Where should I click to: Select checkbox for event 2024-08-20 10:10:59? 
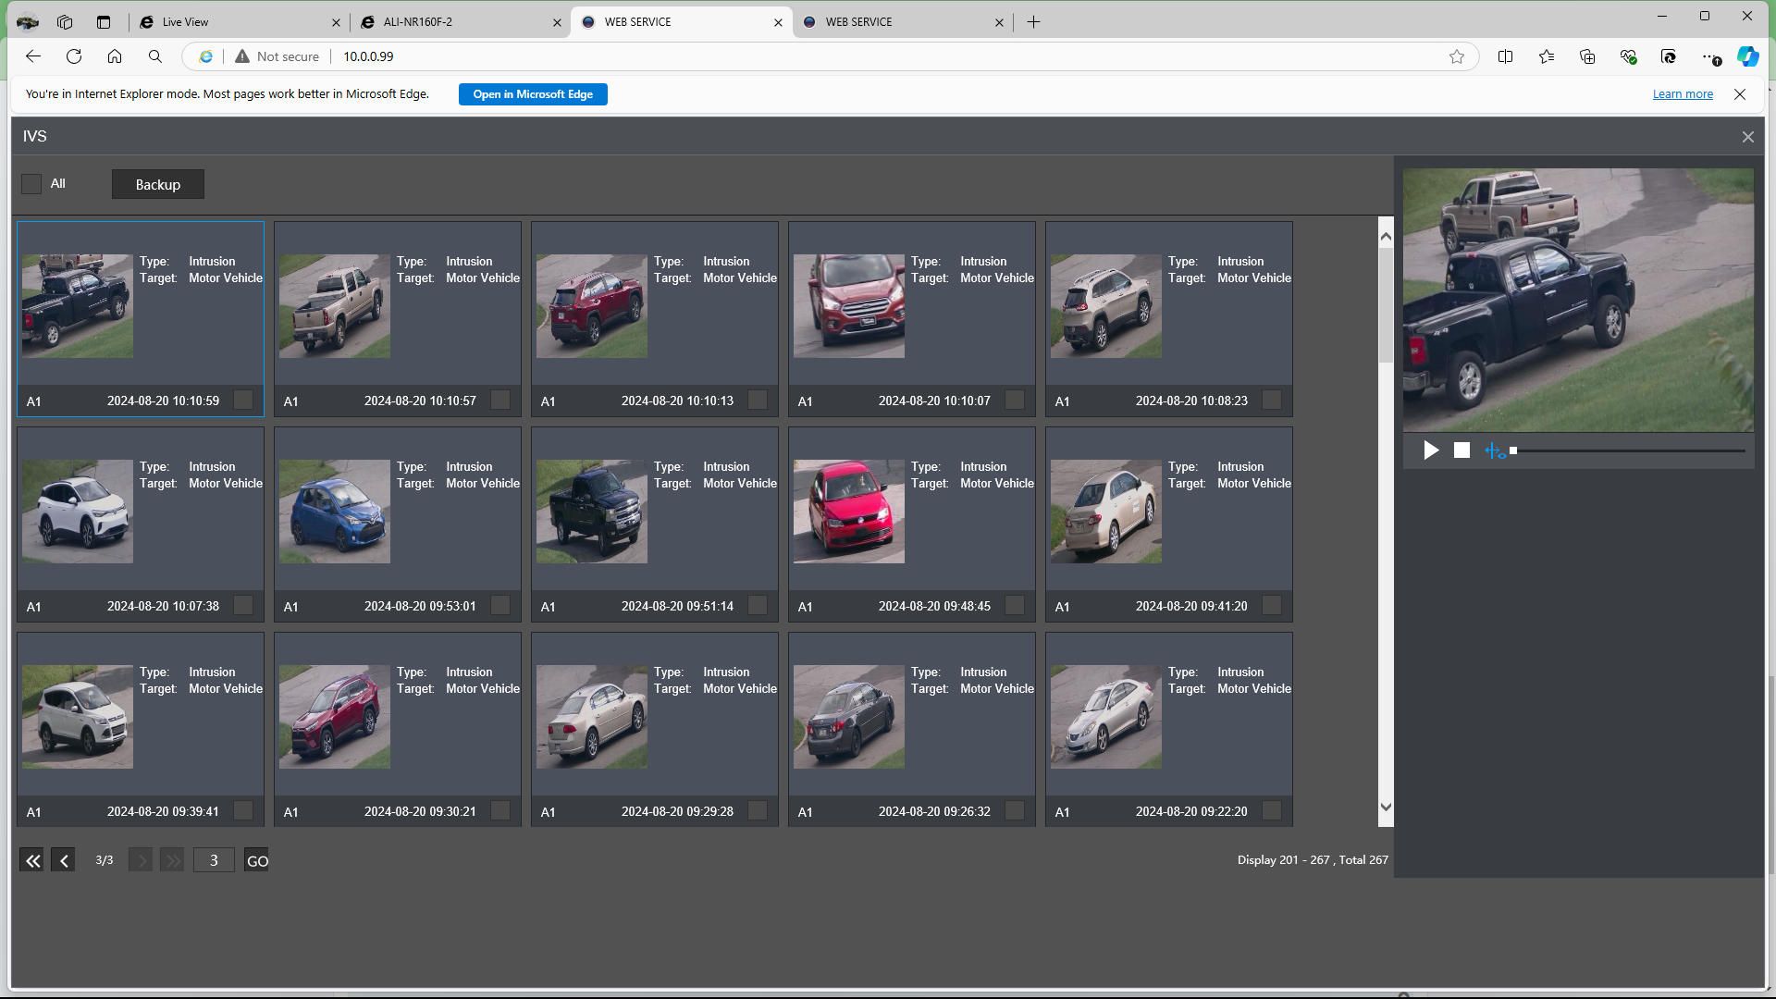243,400
